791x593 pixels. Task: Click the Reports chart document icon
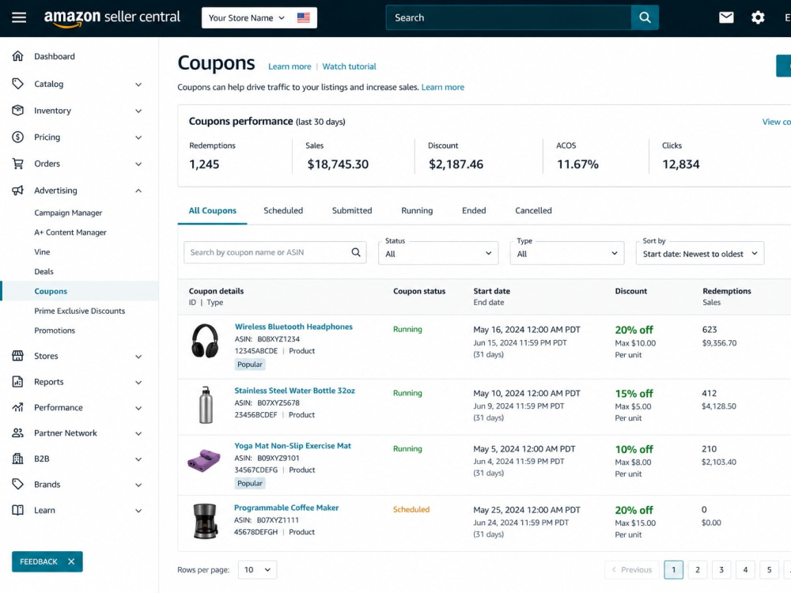point(17,382)
